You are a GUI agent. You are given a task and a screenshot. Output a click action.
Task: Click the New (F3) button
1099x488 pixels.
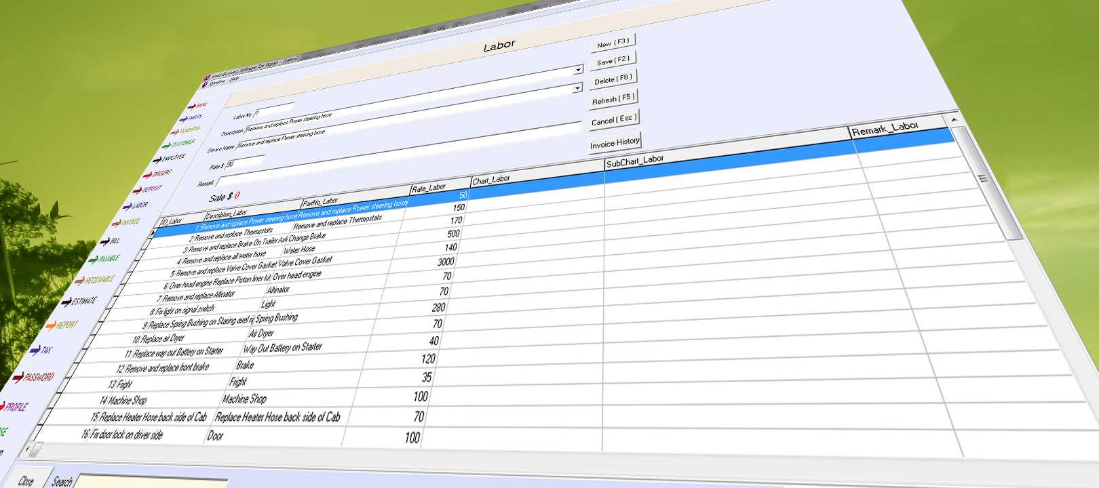coord(613,43)
